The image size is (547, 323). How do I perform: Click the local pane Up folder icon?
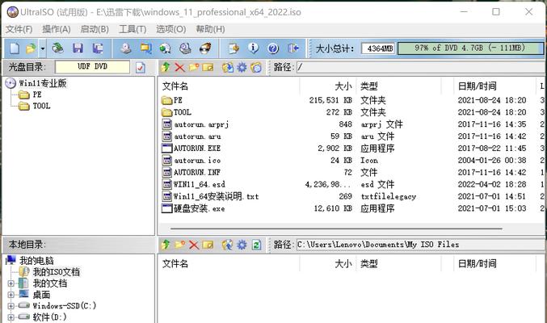click(166, 245)
